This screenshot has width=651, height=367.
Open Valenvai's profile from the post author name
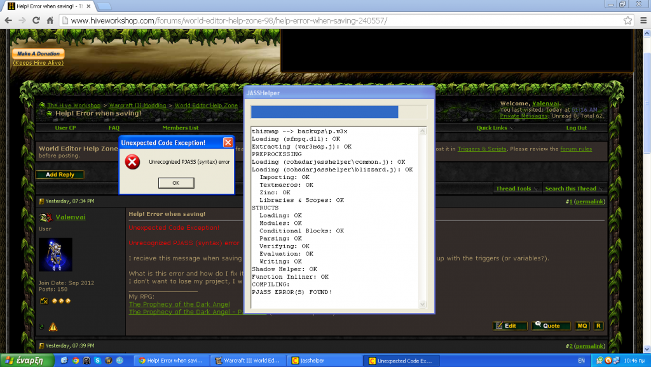71,217
